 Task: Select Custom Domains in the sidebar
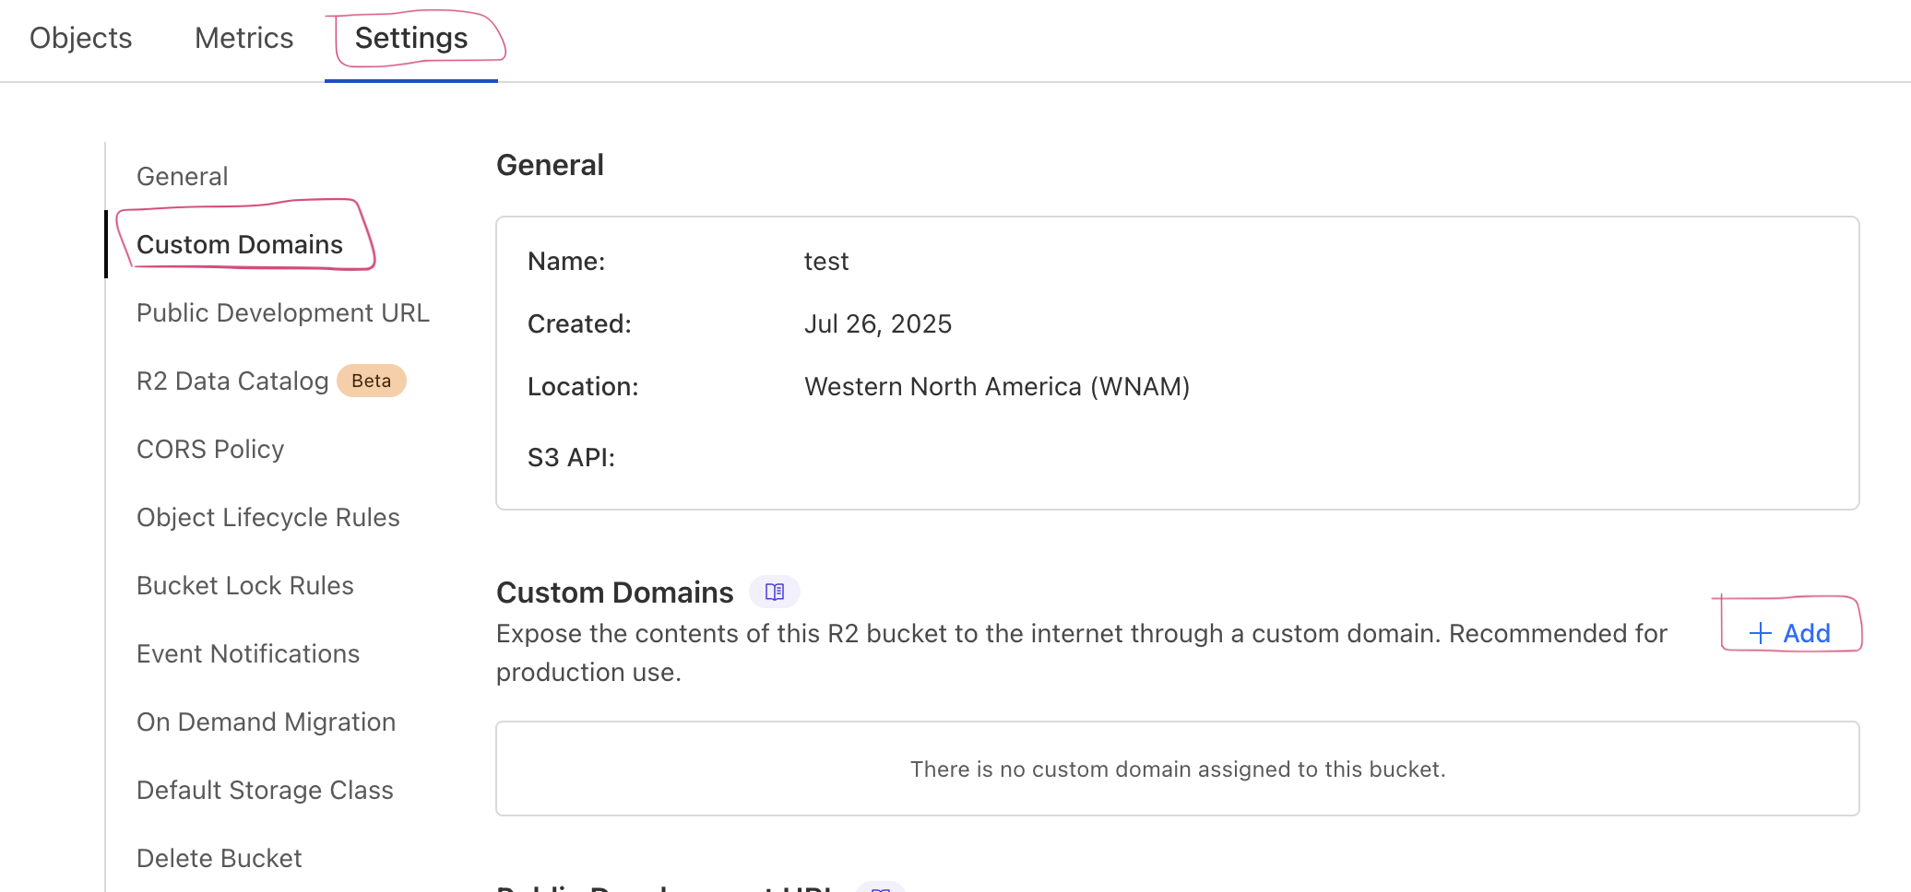[x=240, y=244]
